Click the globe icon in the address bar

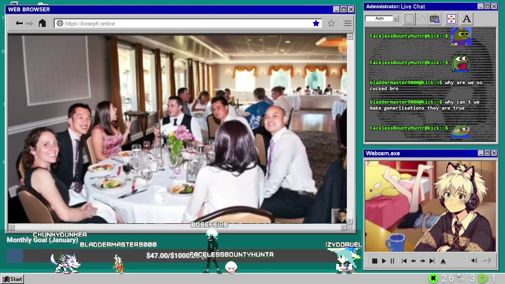pyautogui.click(x=60, y=24)
